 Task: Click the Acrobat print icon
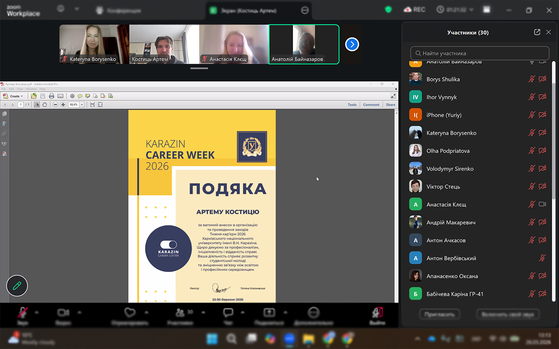pos(52,96)
